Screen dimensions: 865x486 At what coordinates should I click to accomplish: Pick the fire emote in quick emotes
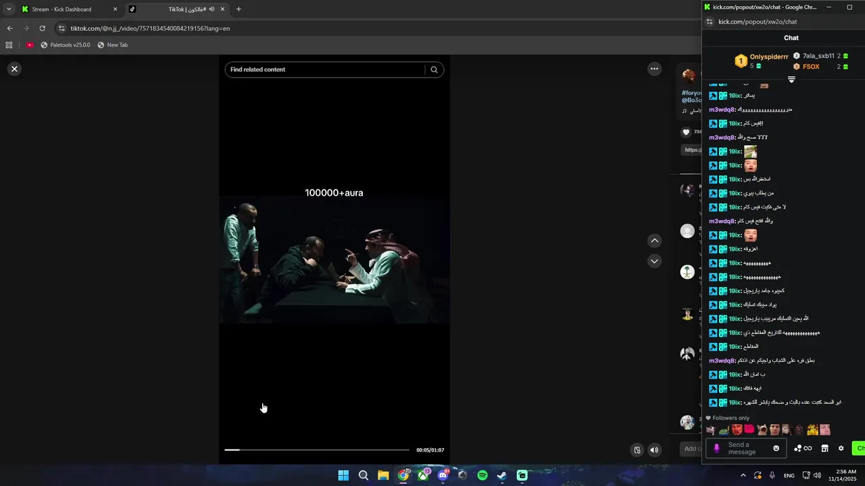(x=812, y=430)
